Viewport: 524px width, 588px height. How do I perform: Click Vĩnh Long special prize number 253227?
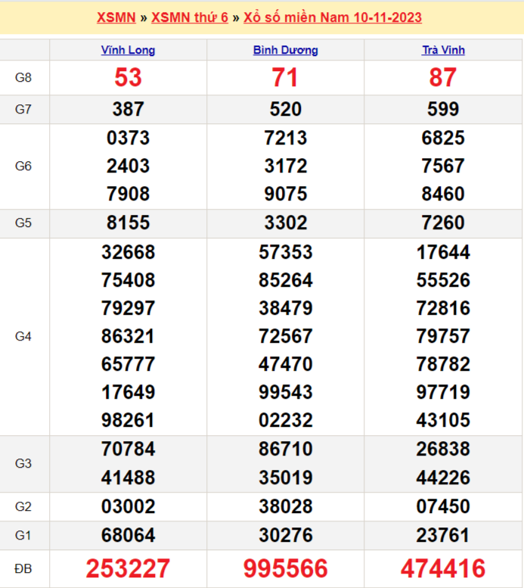tap(128, 568)
